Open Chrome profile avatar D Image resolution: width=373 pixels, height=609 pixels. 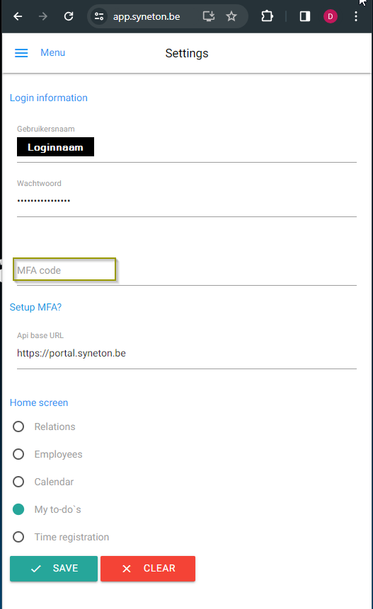click(331, 16)
